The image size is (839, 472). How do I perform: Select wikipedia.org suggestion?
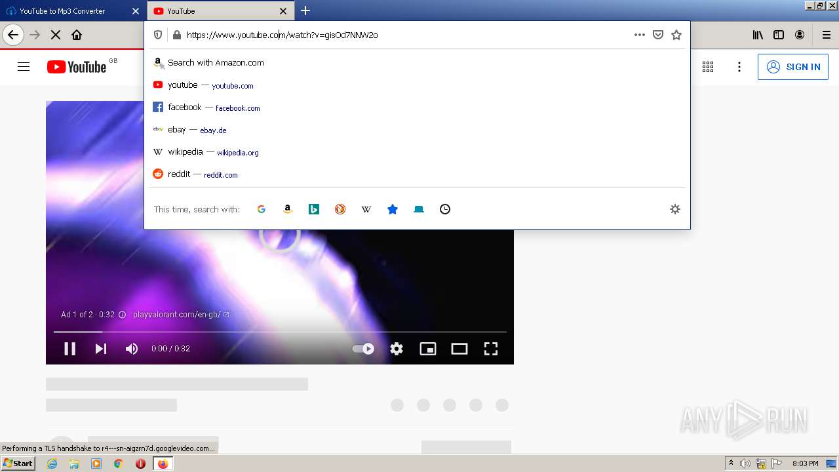[x=418, y=152]
